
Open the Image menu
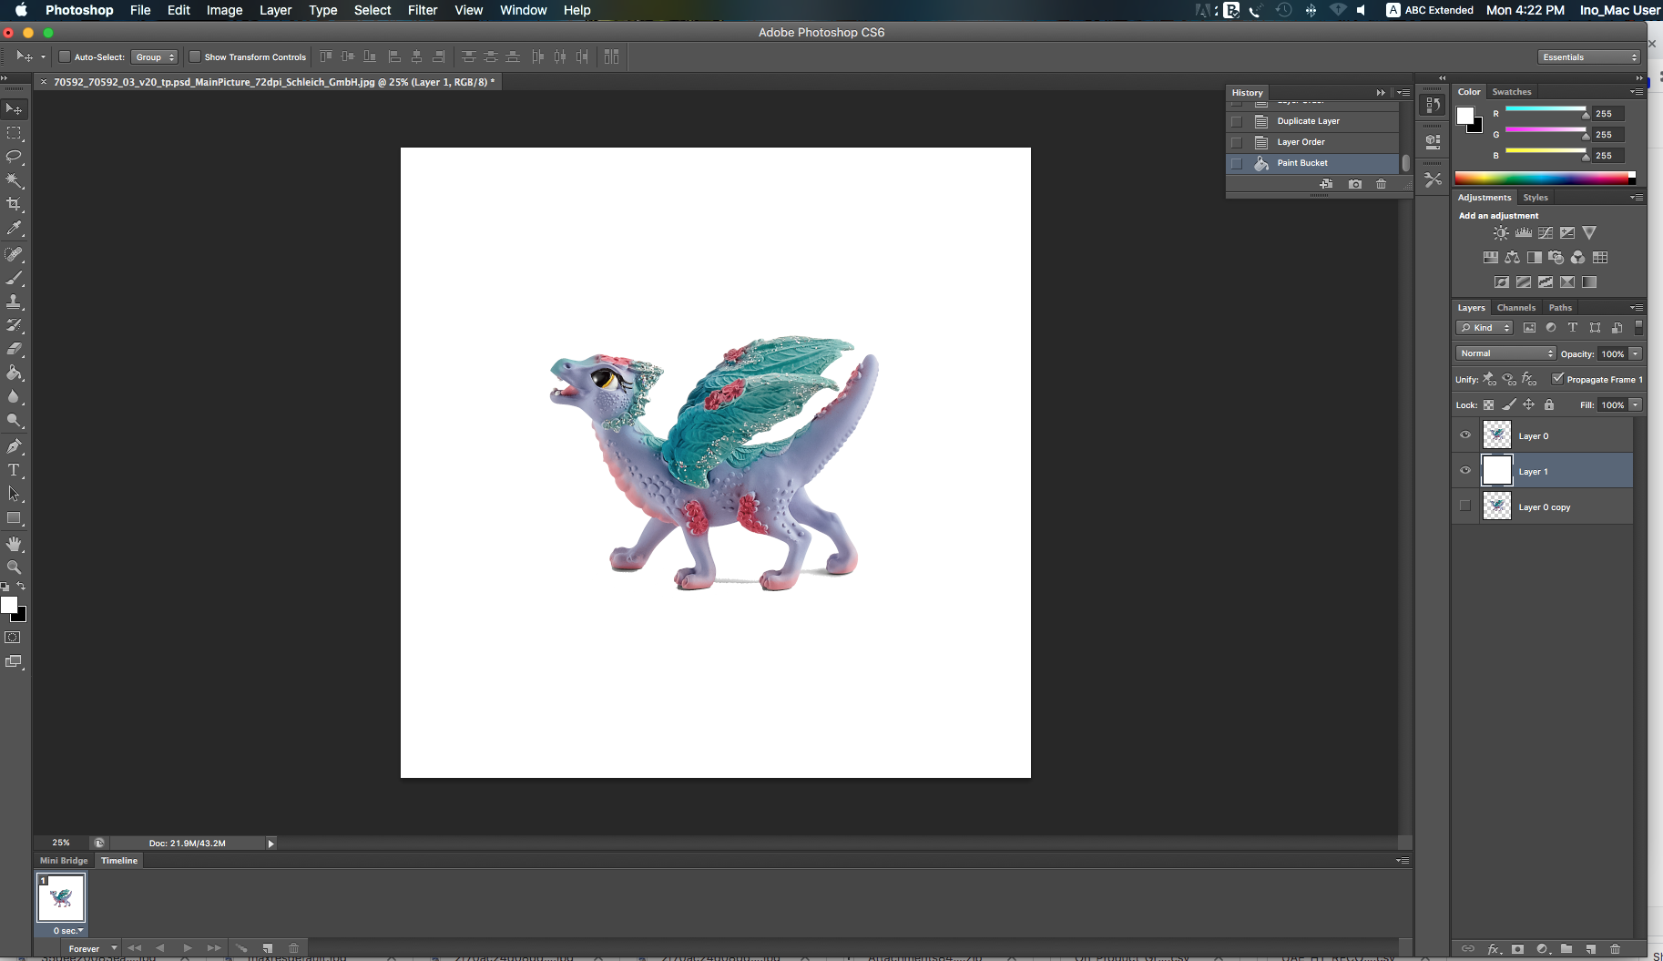coord(224,10)
